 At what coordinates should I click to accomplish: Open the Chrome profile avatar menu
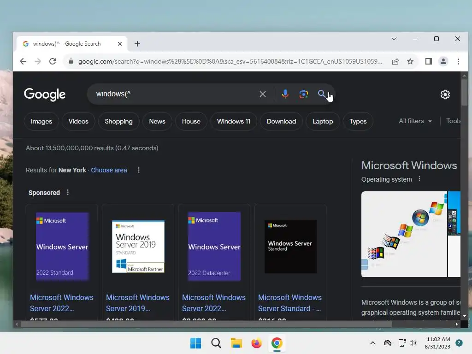pyautogui.click(x=443, y=61)
